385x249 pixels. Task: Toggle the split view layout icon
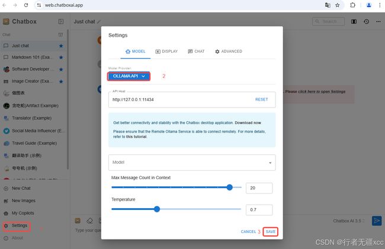(354, 21)
